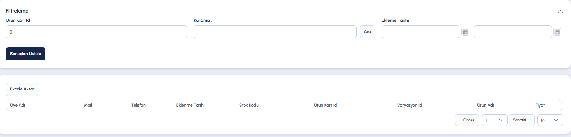Focus the second Ekleme Tarihi date field
The height and width of the screenshot is (137, 571).
click(513, 32)
